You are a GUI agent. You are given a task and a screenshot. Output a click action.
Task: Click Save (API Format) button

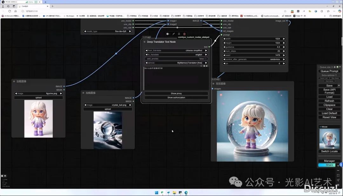coord(329,91)
